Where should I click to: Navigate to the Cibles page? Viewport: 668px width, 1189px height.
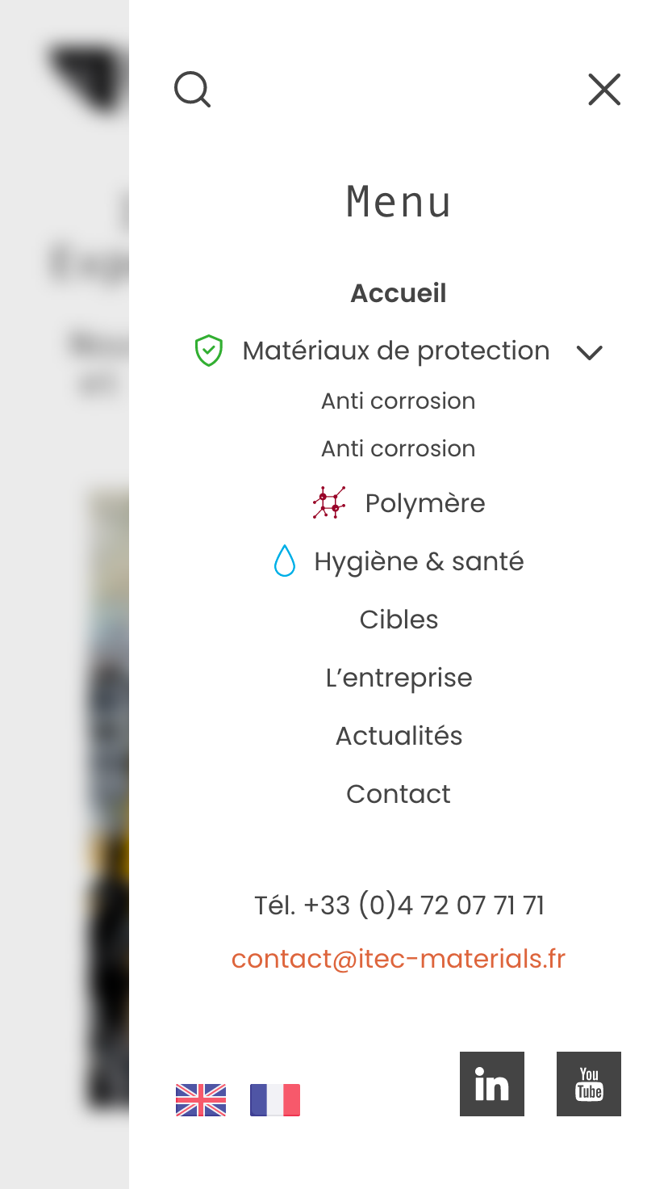(x=399, y=620)
